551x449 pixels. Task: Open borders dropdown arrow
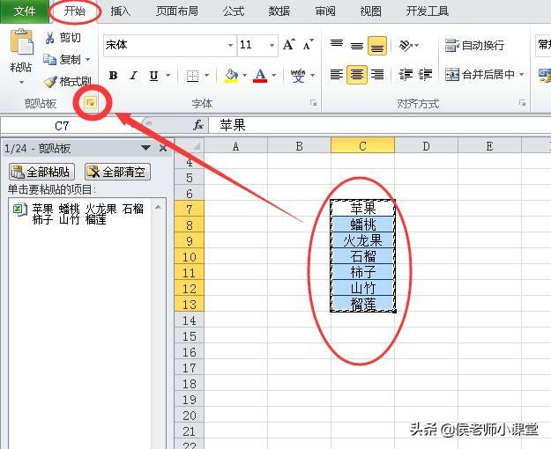coord(206,75)
